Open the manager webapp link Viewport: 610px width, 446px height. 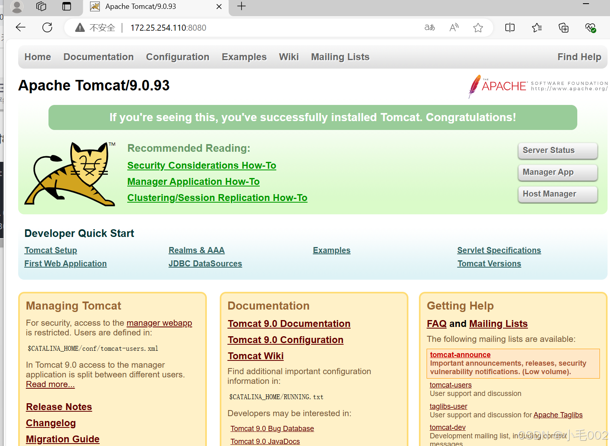159,323
